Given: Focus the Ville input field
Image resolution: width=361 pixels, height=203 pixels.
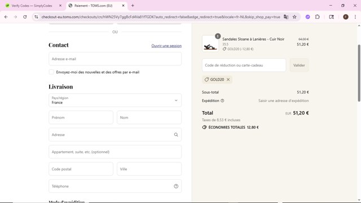Looking at the screenshot, I should click(149, 169).
